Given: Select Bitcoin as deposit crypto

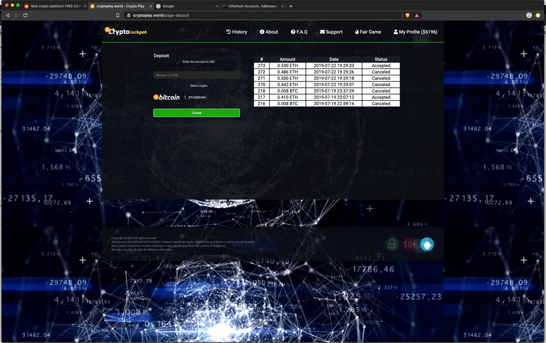Looking at the screenshot, I should click(166, 97).
